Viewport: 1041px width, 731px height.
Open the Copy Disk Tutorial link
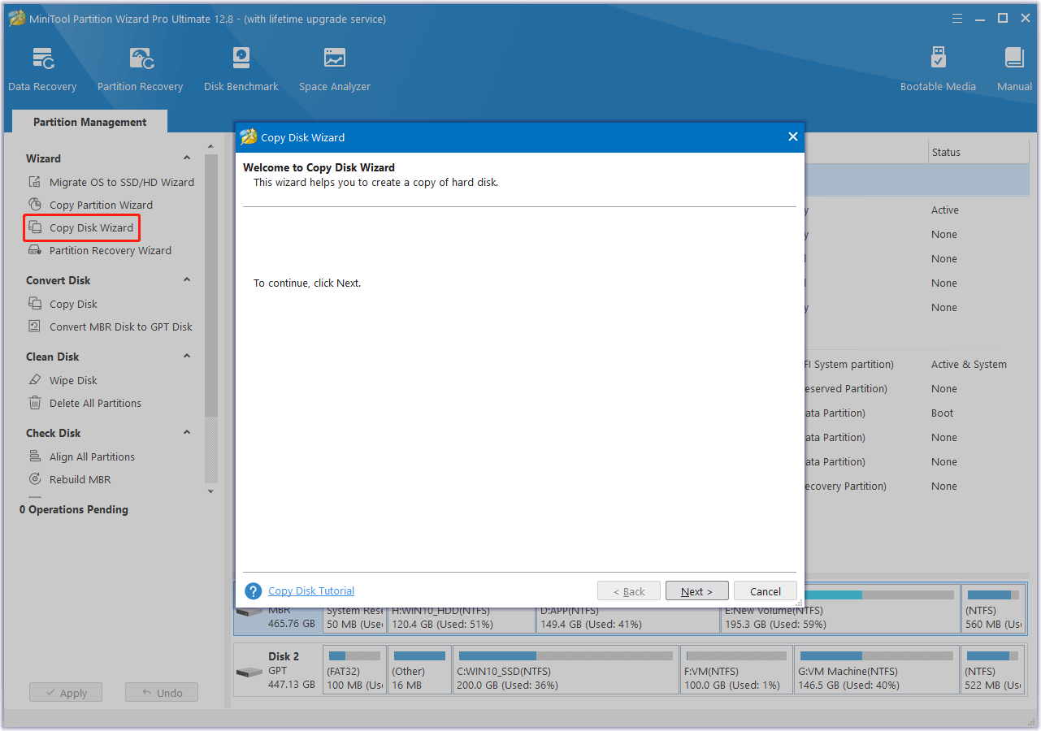click(311, 591)
